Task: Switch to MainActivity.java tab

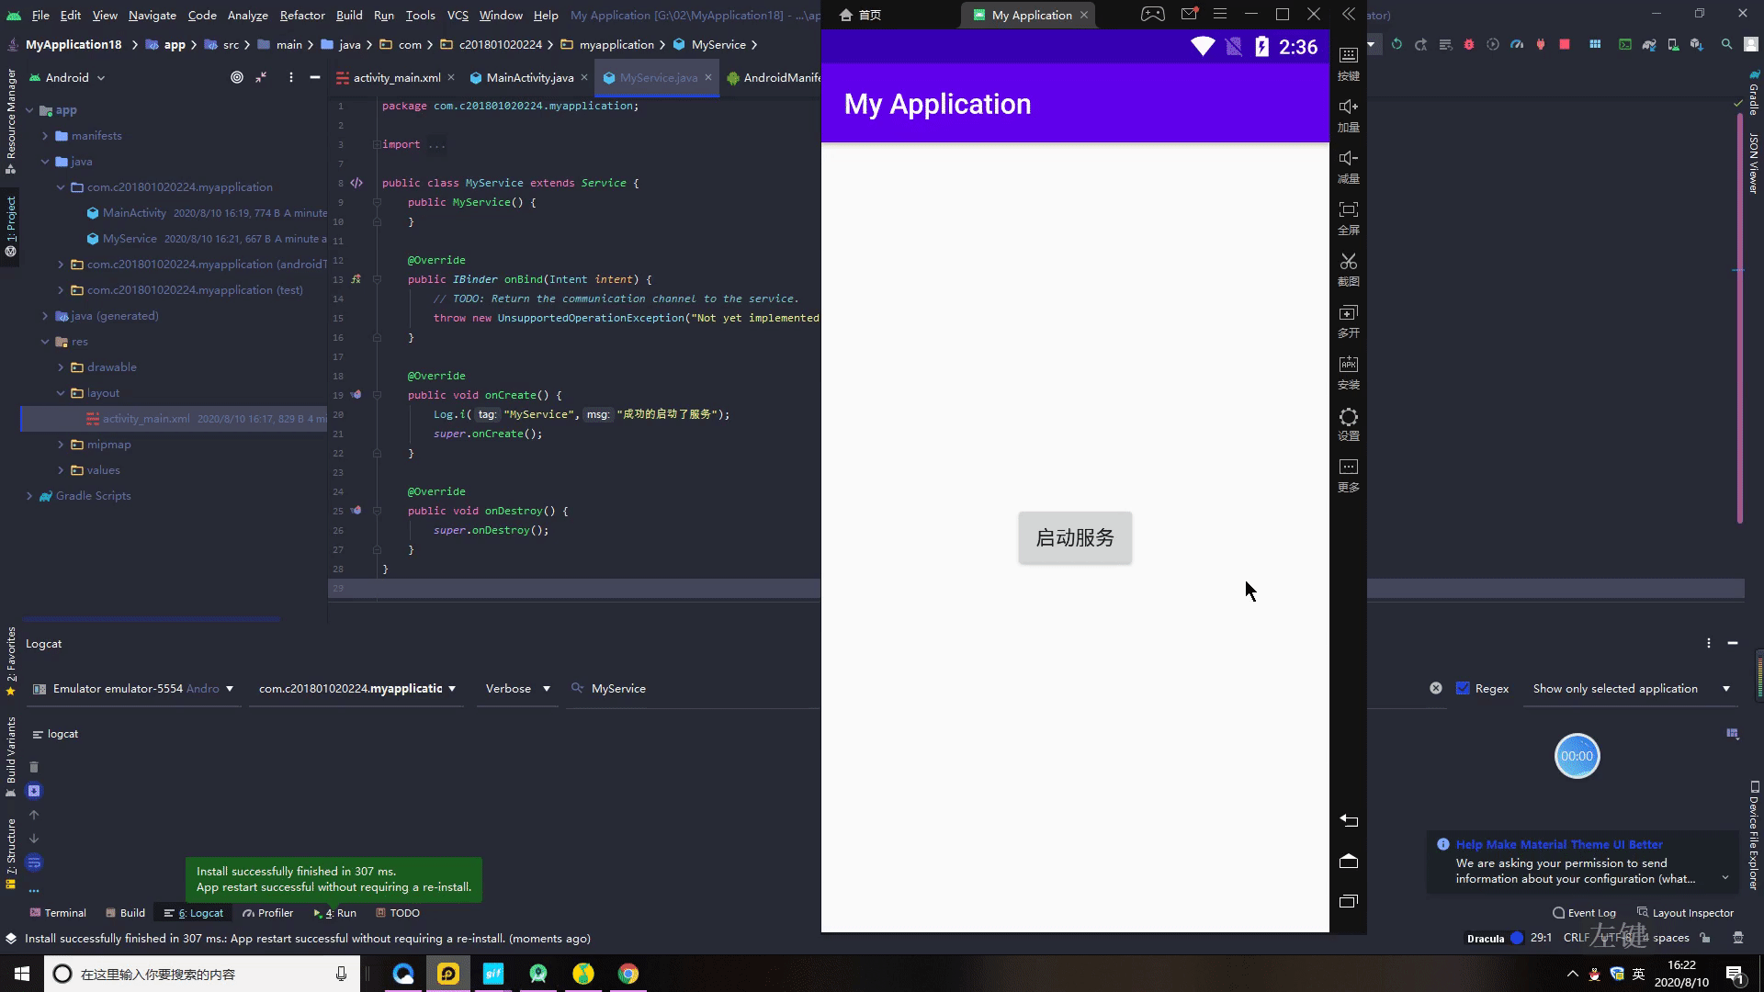Action: point(529,78)
